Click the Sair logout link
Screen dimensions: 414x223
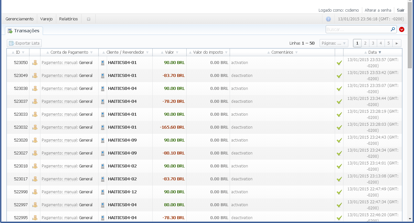point(400,10)
